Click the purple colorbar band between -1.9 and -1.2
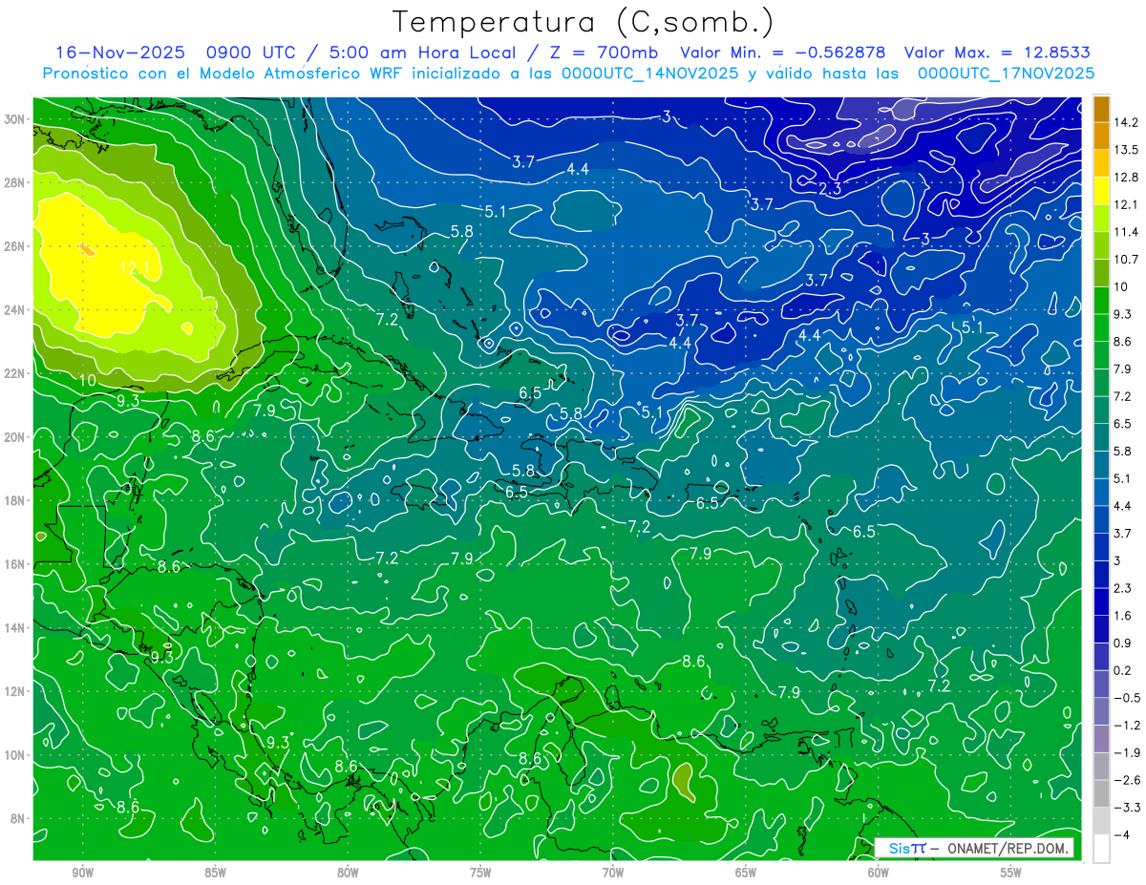 coord(1101,739)
